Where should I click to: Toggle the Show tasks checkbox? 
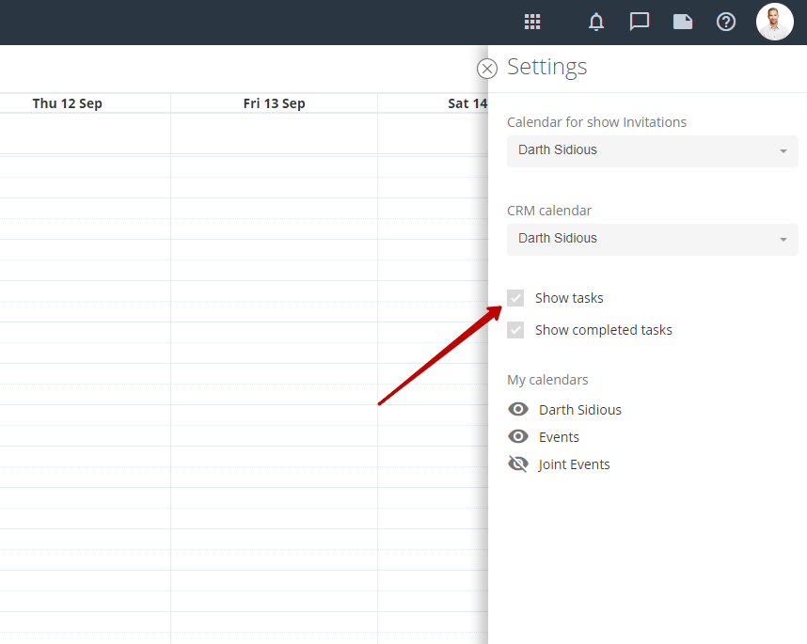tap(515, 298)
